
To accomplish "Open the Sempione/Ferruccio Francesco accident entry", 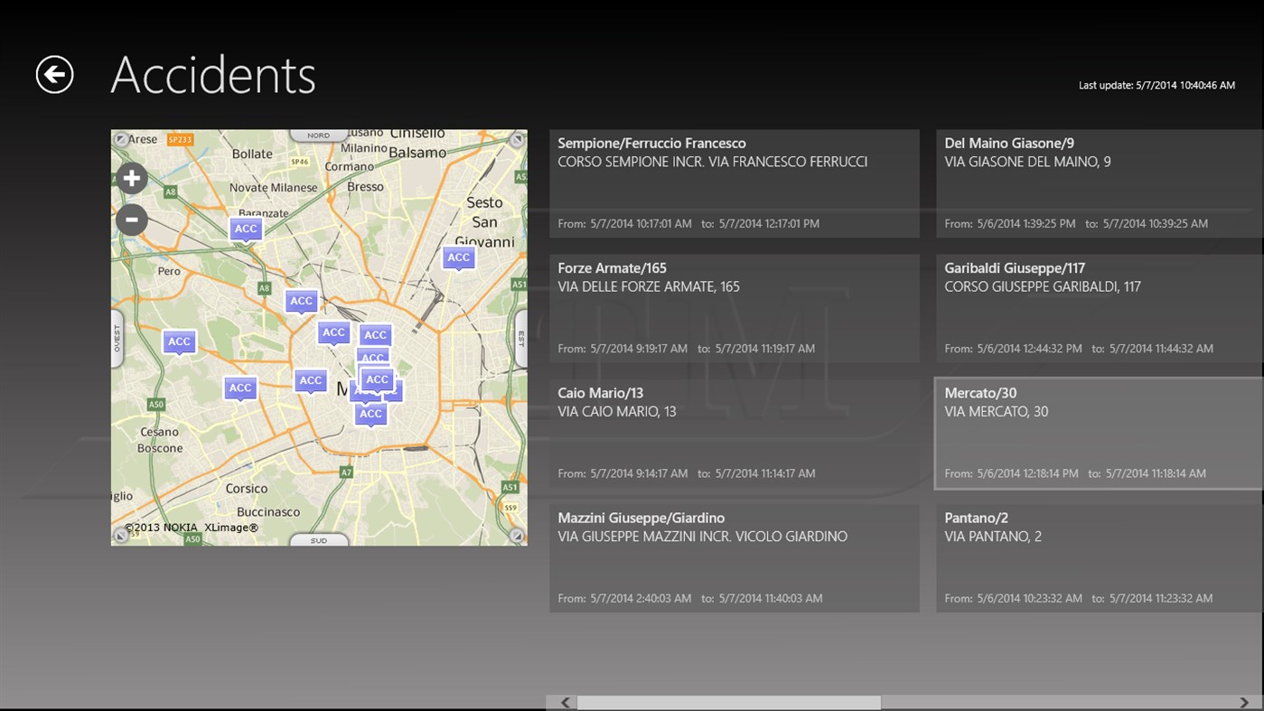I will pos(734,181).
